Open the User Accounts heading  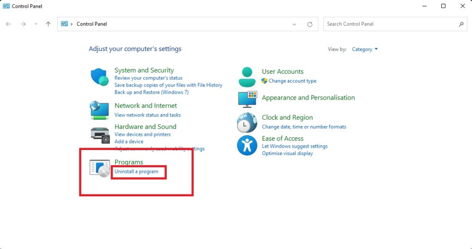tap(283, 72)
